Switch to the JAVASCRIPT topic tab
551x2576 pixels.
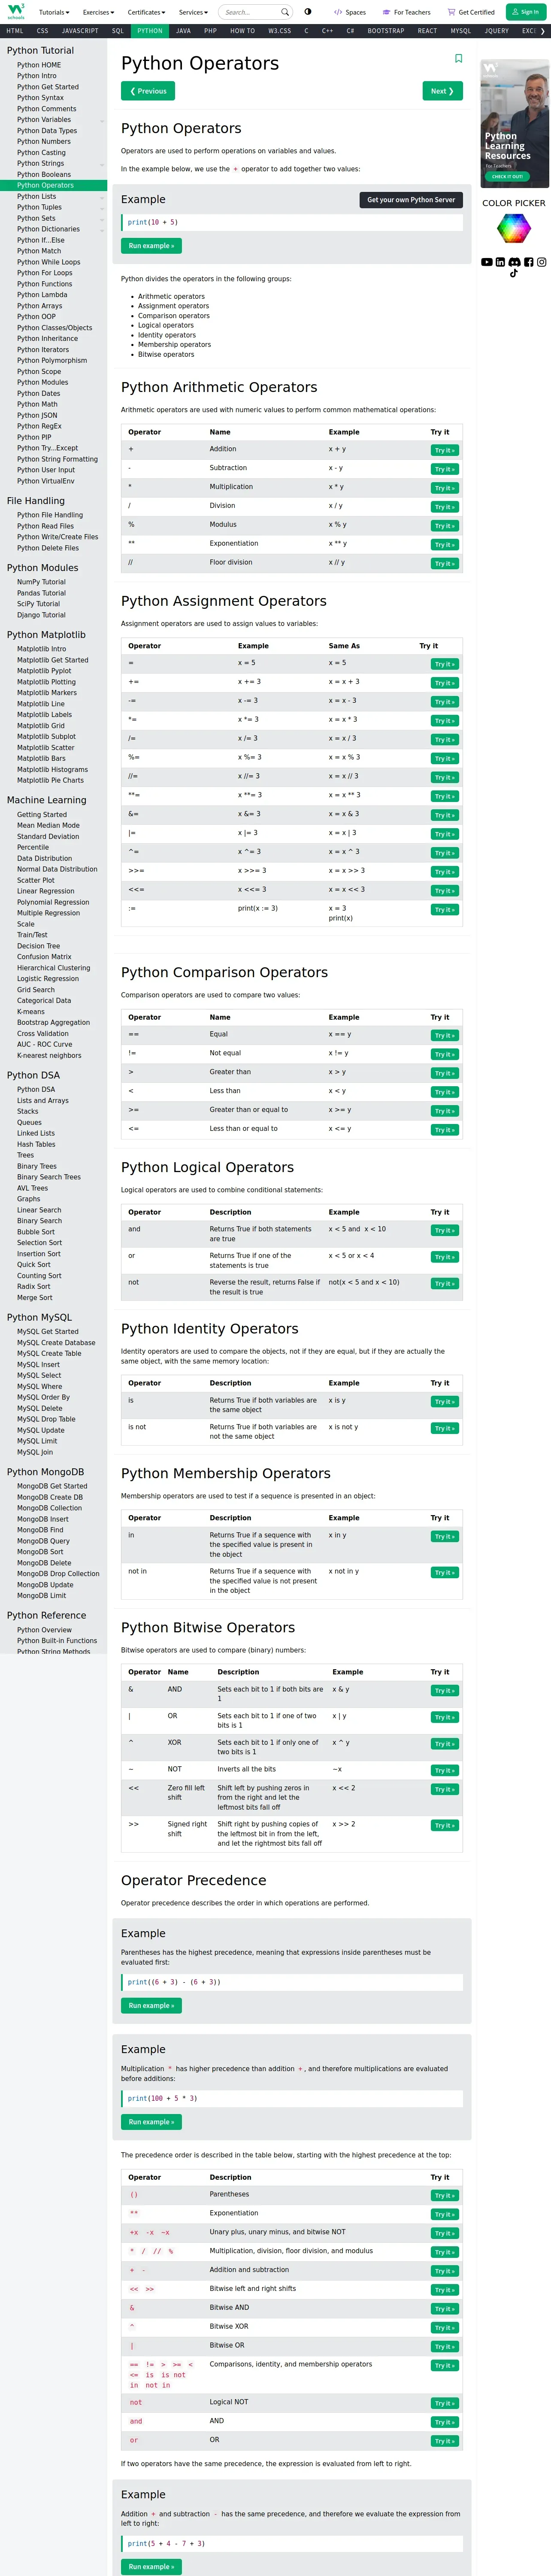point(80,31)
